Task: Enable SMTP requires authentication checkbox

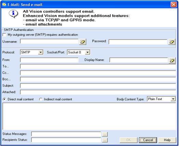Action: coord(4,35)
